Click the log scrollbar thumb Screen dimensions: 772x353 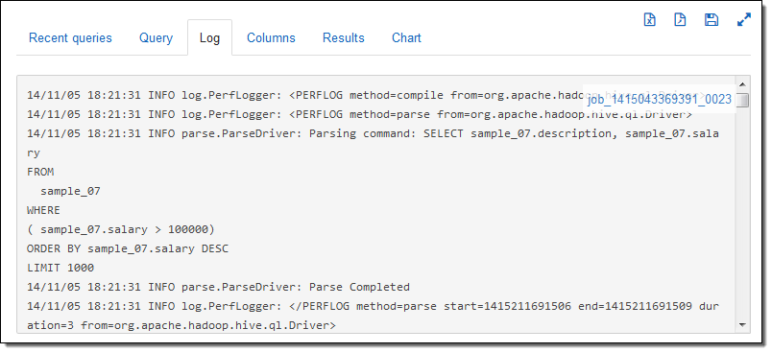click(742, 101)
